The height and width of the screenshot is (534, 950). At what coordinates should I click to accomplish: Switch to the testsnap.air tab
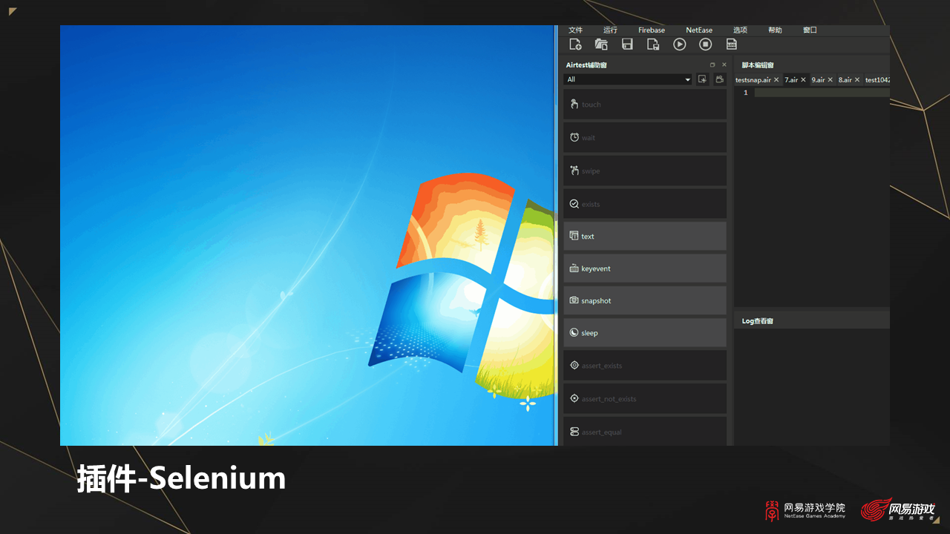(x=753, y=80)
